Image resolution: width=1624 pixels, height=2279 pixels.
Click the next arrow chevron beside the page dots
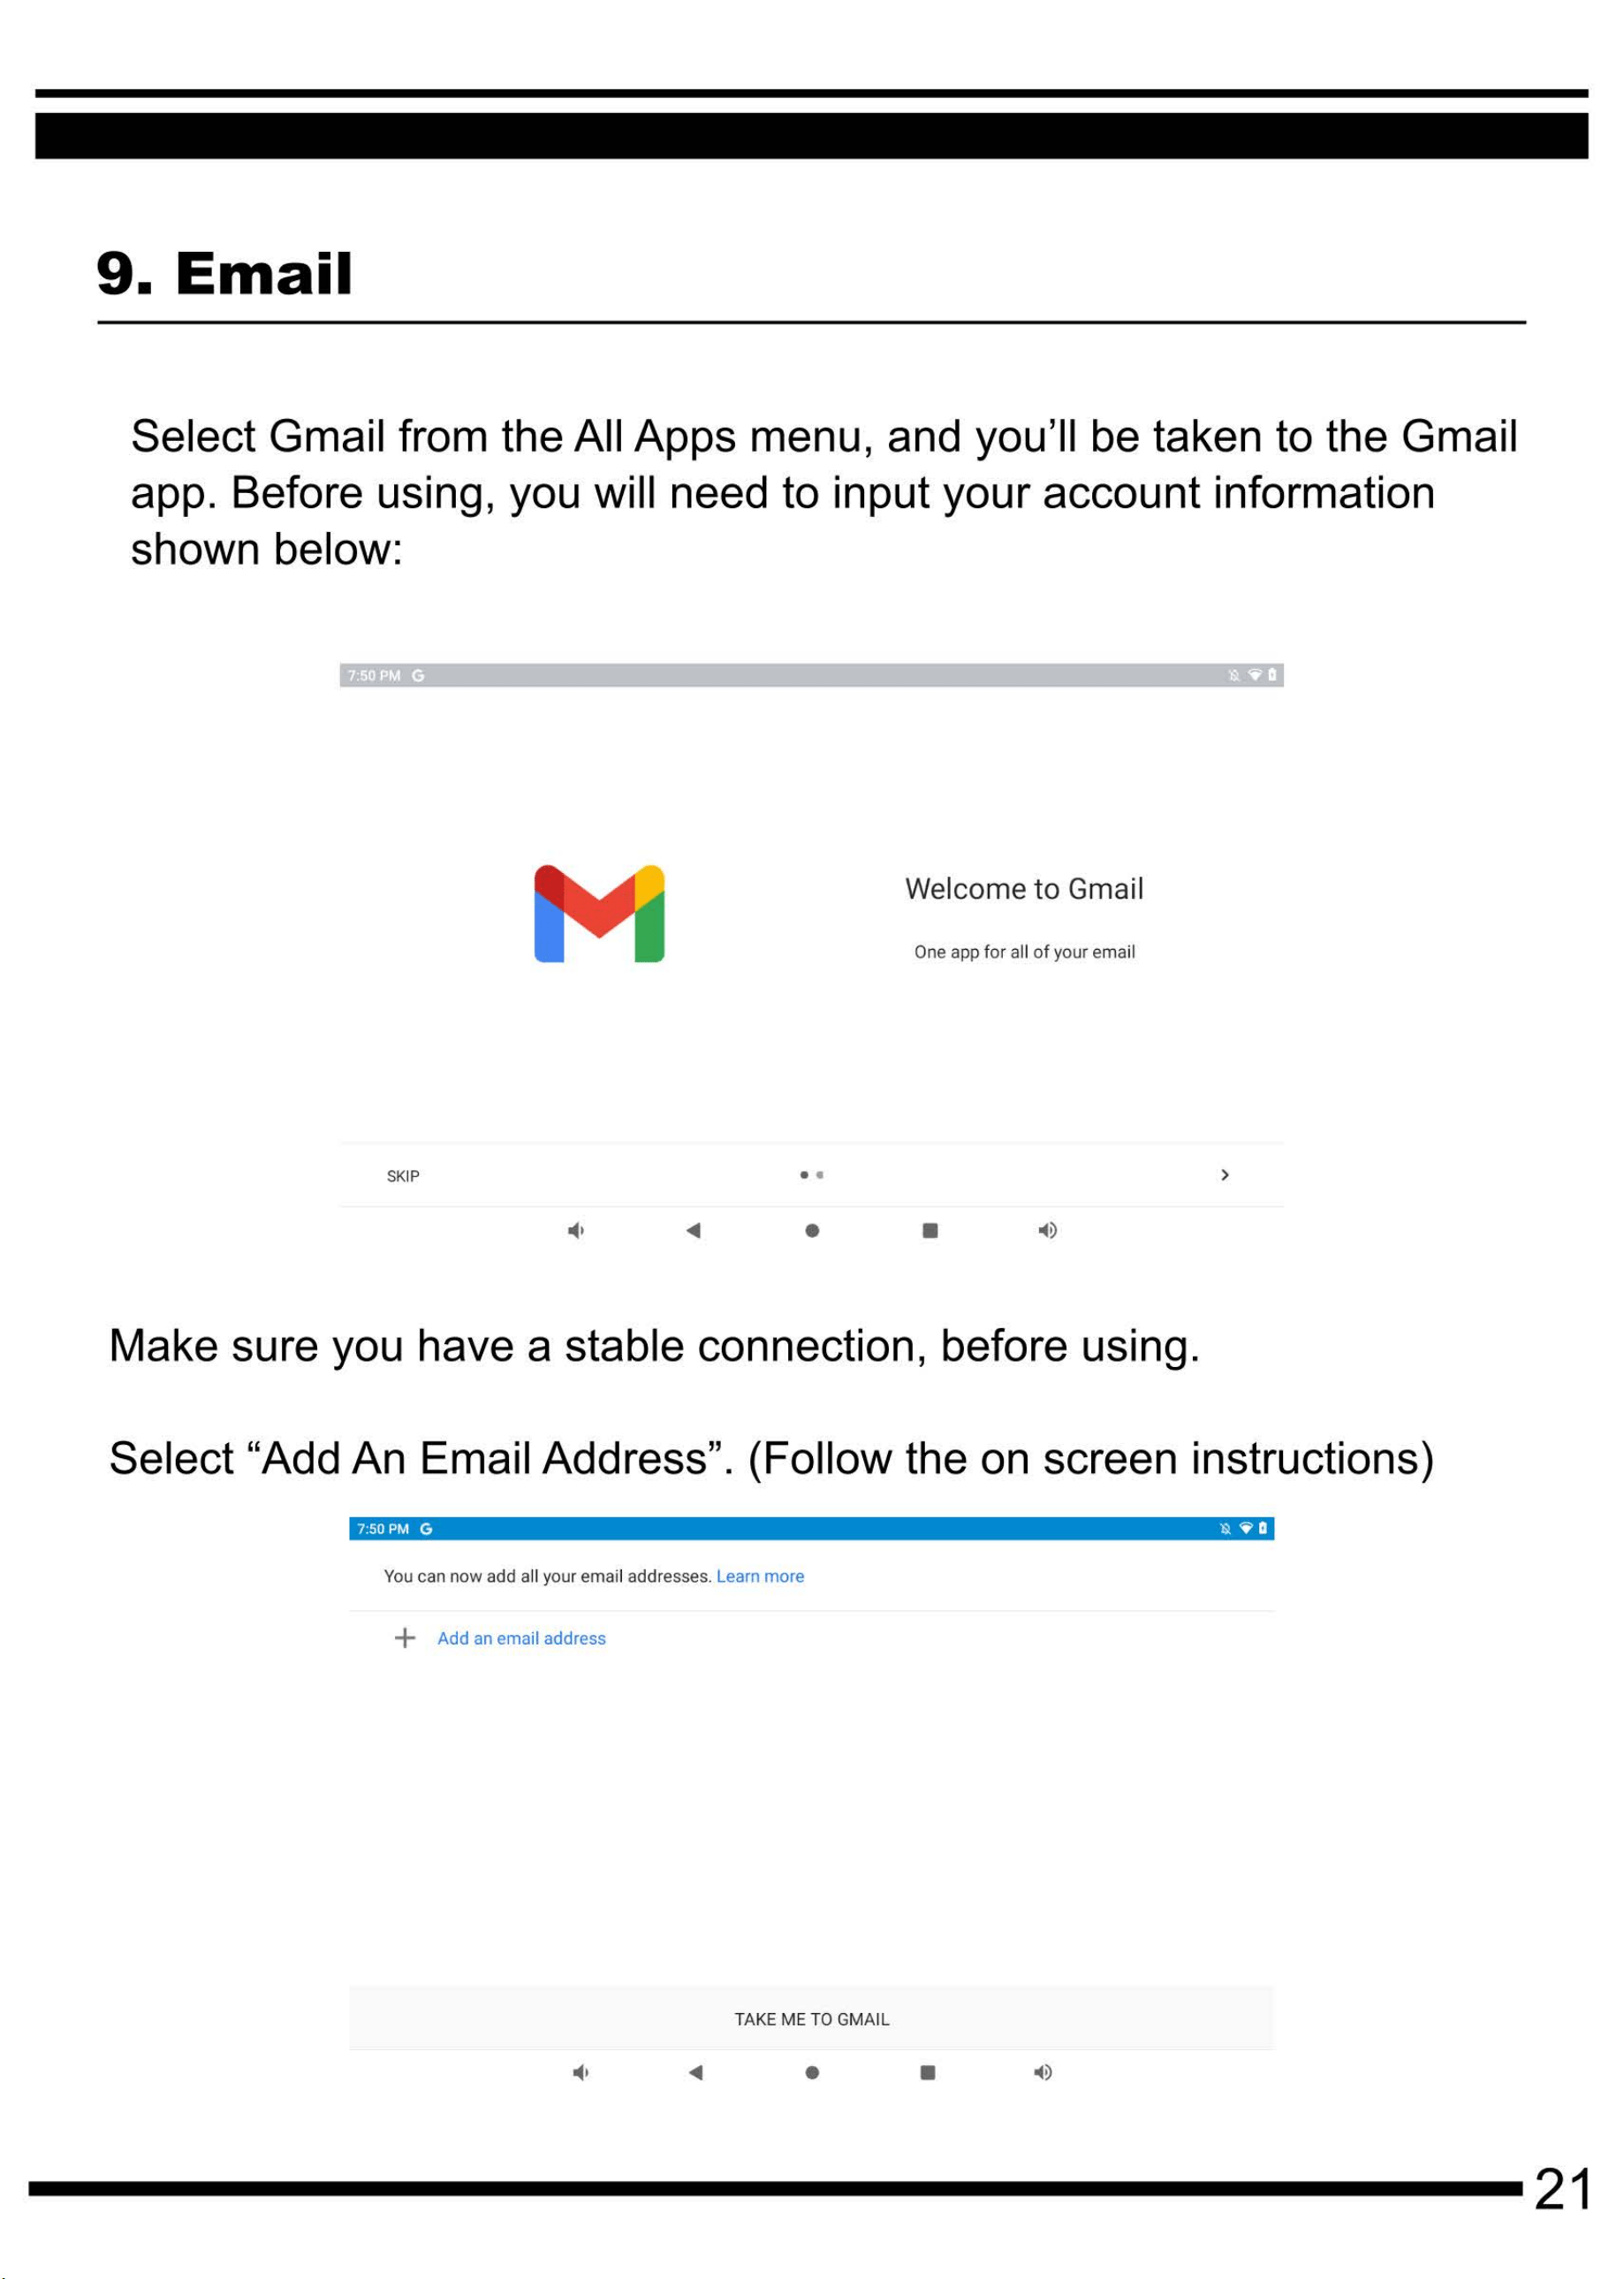tap(1224, 1174)
